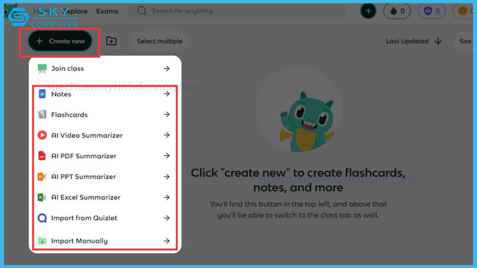Viewport: 477px width, 268px height.
Task: Click the green Excel icon
Action: (42, 197)
